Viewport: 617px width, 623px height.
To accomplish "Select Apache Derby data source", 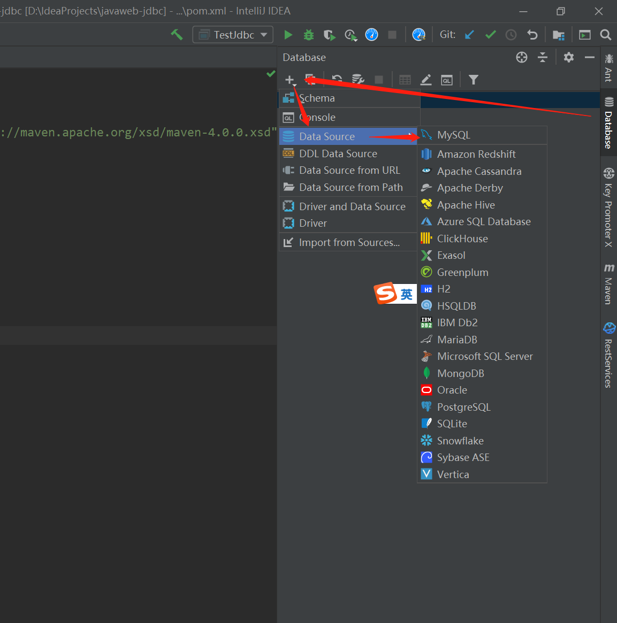I will pos(482,188).
